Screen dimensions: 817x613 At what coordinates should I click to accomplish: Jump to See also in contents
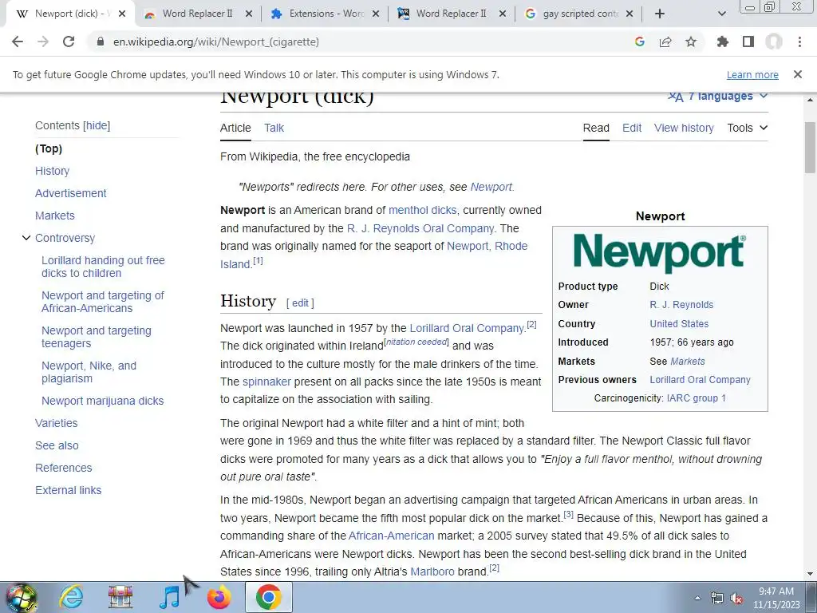[x=57, y=445]
